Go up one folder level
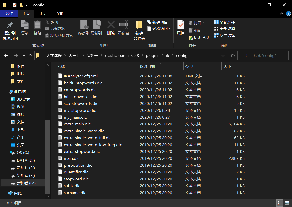 [30, 56]
